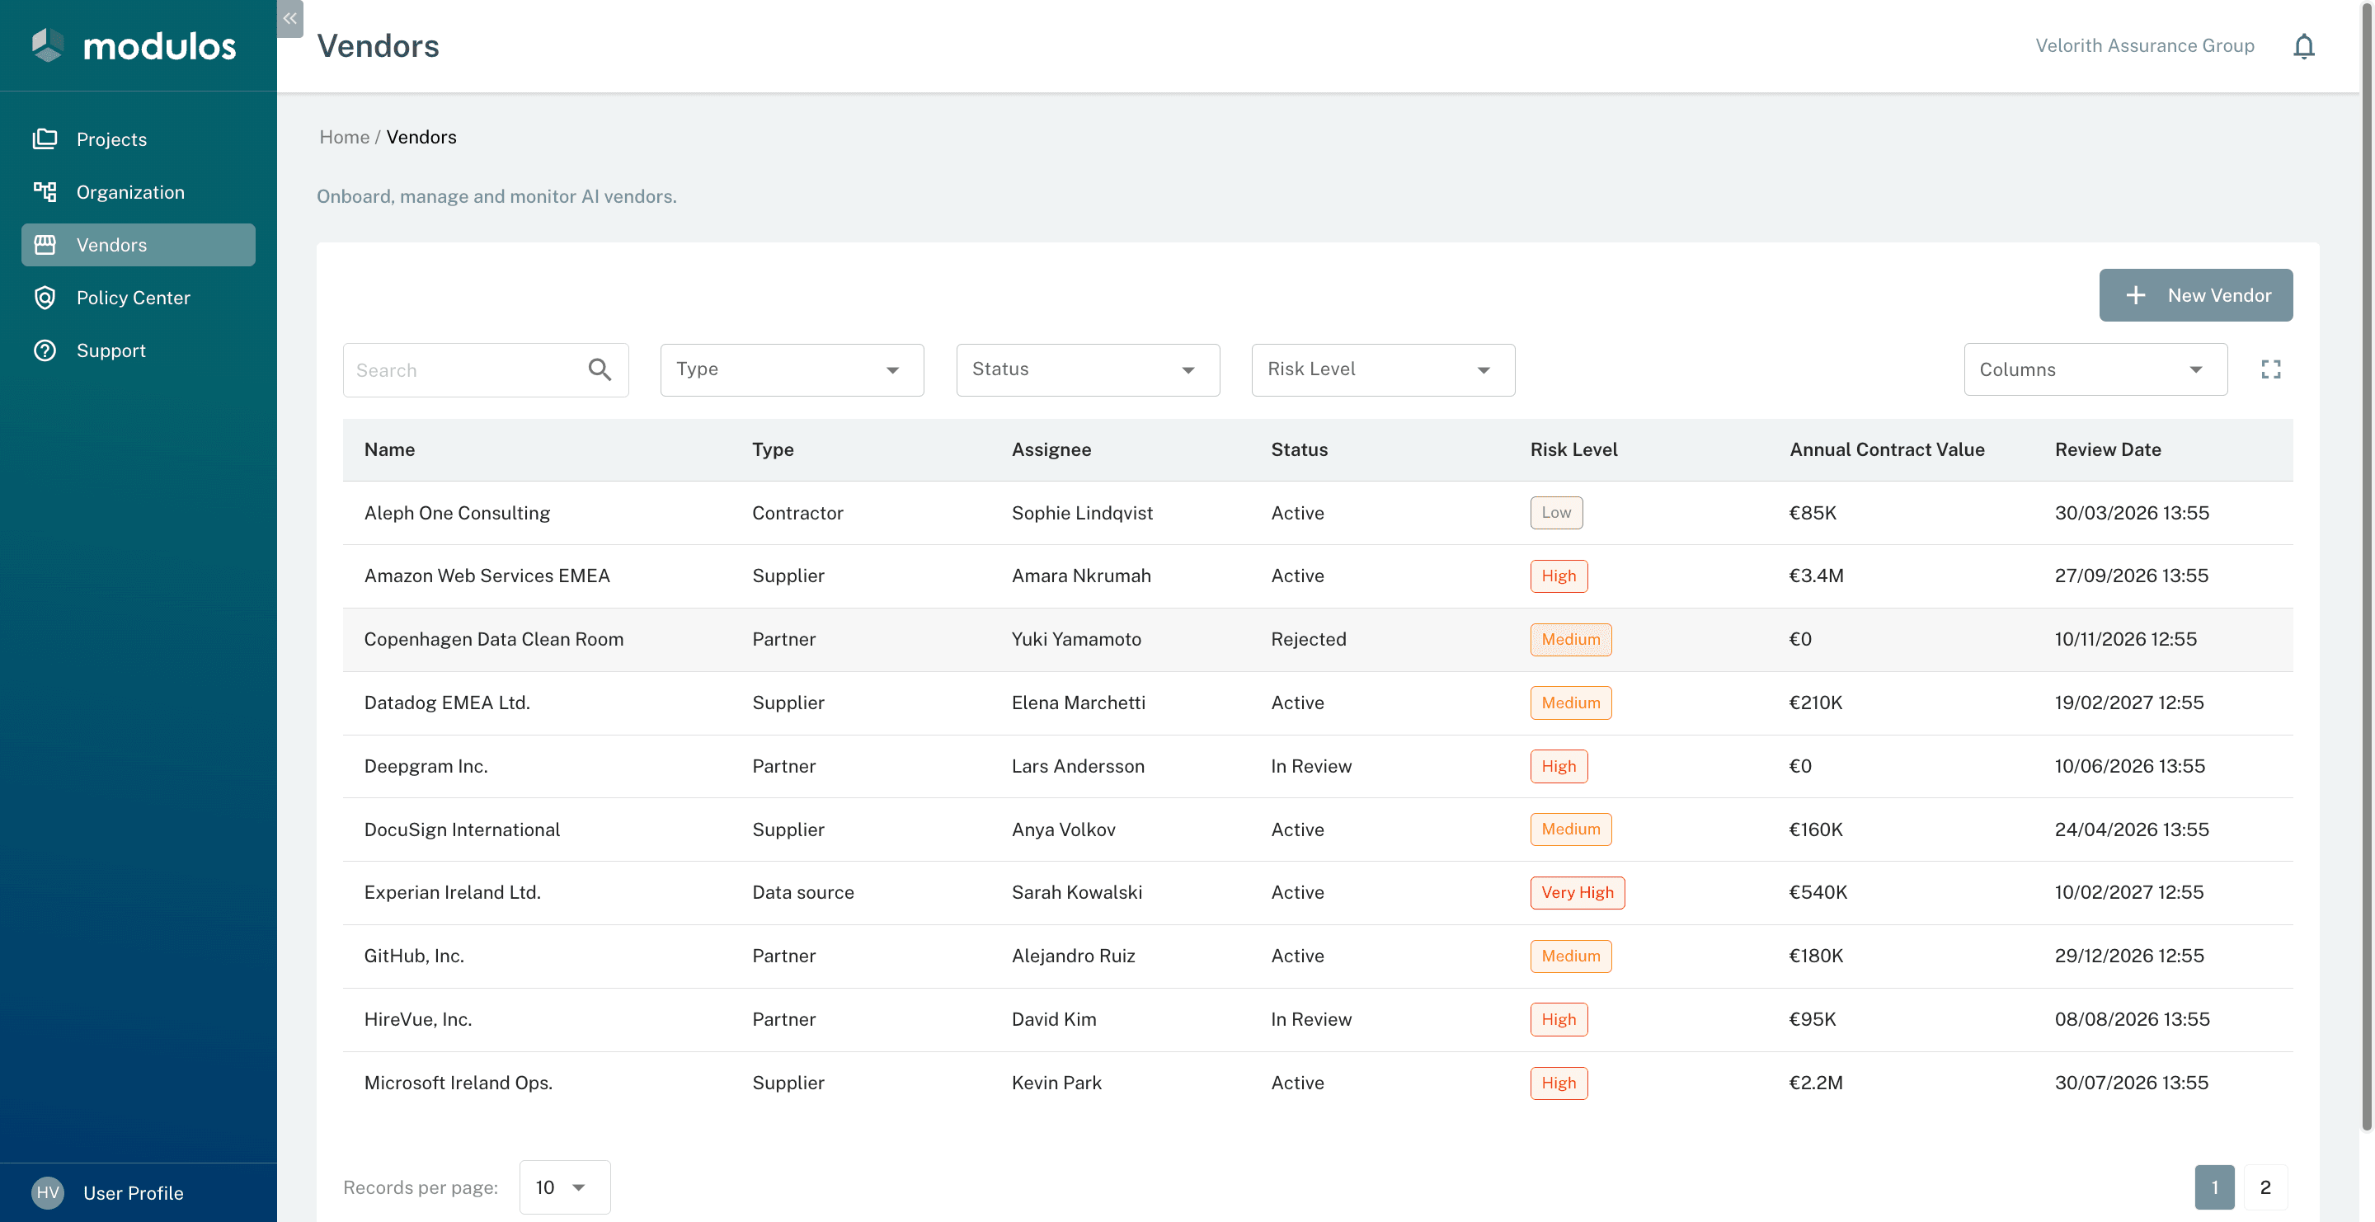Click the plus icon on New Vendor
The image size is (2375, 1222).
point(2135,295)
